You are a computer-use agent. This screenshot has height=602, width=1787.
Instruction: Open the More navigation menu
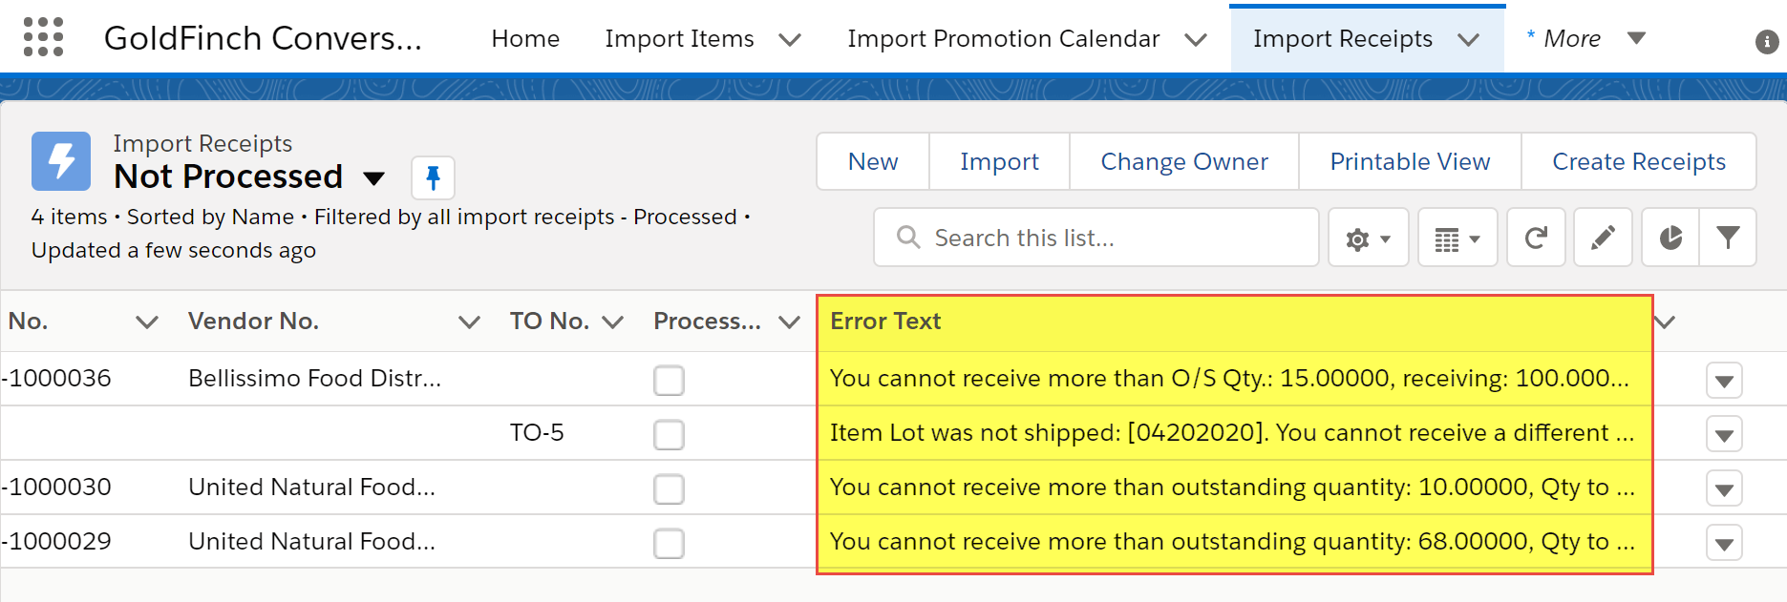tap(1586, 38)
